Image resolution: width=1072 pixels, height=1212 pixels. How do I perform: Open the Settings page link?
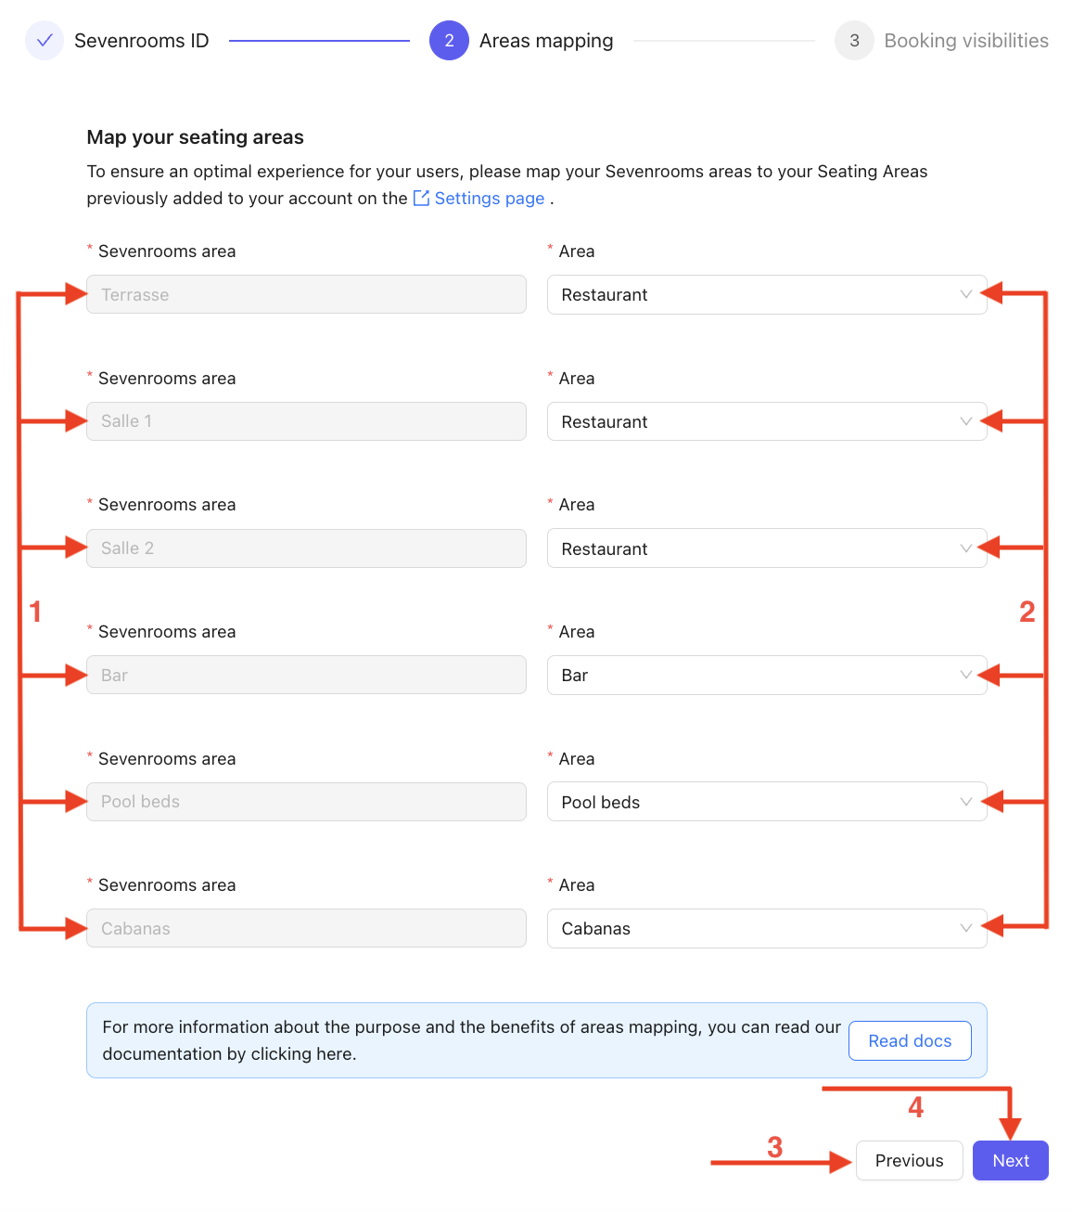coord(489,199)
